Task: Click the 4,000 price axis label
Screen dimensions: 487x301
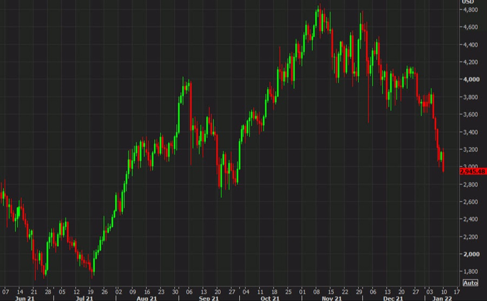Action: tap(469, 80)
